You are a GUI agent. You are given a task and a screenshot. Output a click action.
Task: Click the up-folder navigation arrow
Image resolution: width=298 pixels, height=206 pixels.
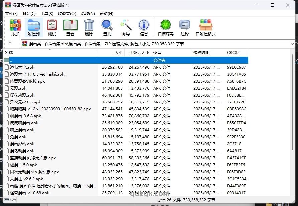[x=10, y=44]
